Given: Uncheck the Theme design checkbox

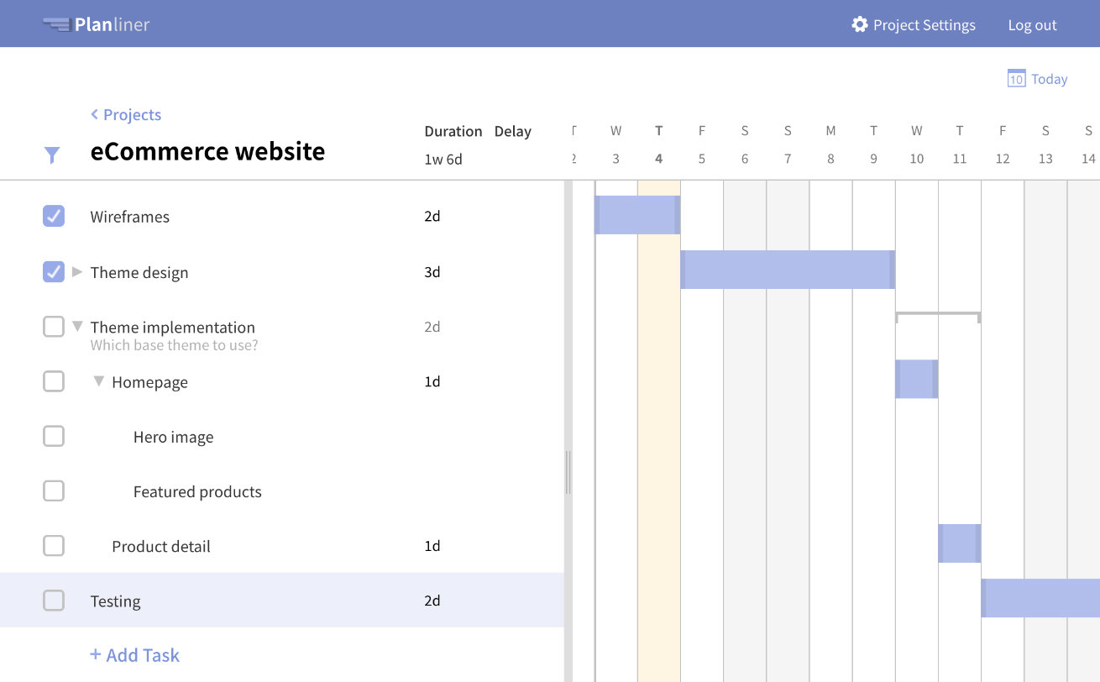Looking at the screenshot, I should [x=54, y=271].
